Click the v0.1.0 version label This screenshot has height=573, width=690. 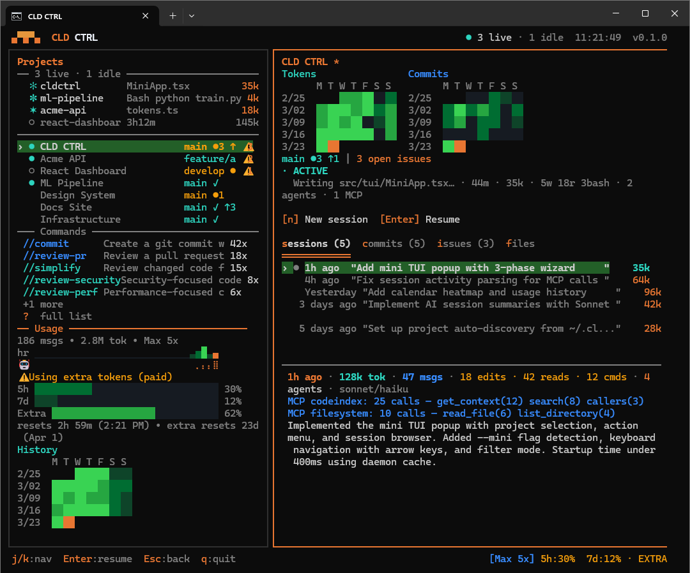pyautogui.click(x=650, y=38)
